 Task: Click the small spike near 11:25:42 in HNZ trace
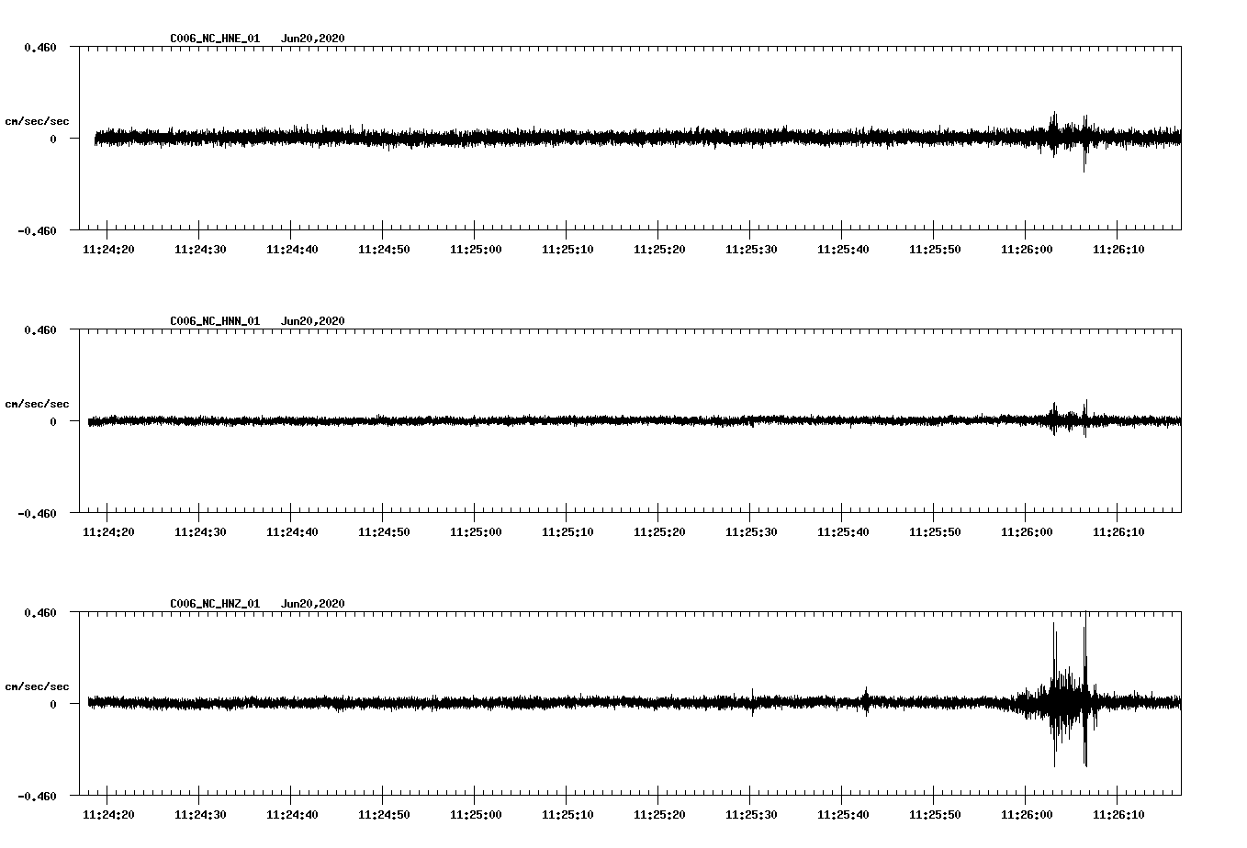point(865,701)
